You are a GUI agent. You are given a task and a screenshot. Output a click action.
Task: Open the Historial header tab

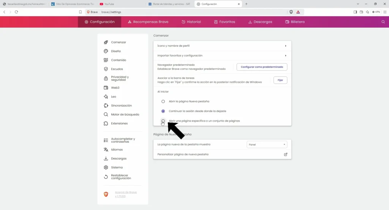(191, 22)
